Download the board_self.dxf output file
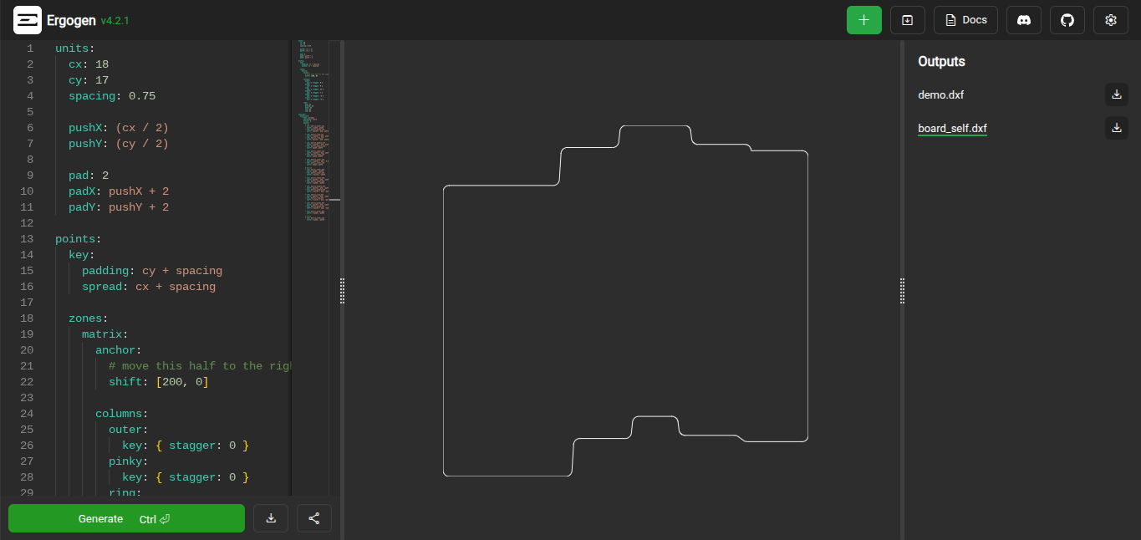 pos(1116,128)
